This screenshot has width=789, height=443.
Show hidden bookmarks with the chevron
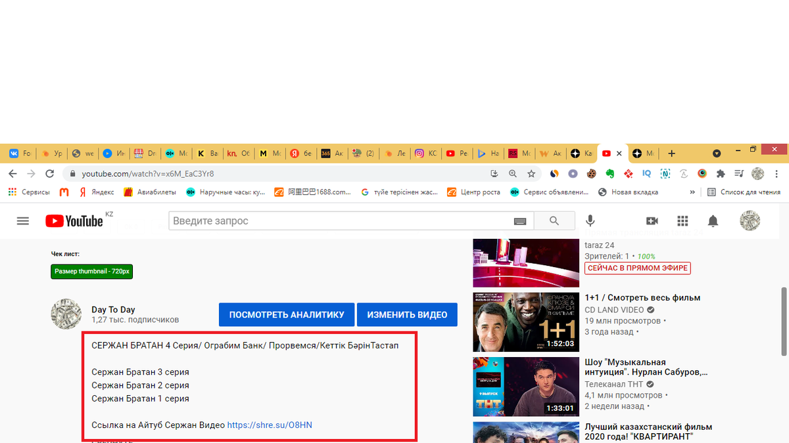click(x=692, y=192)
